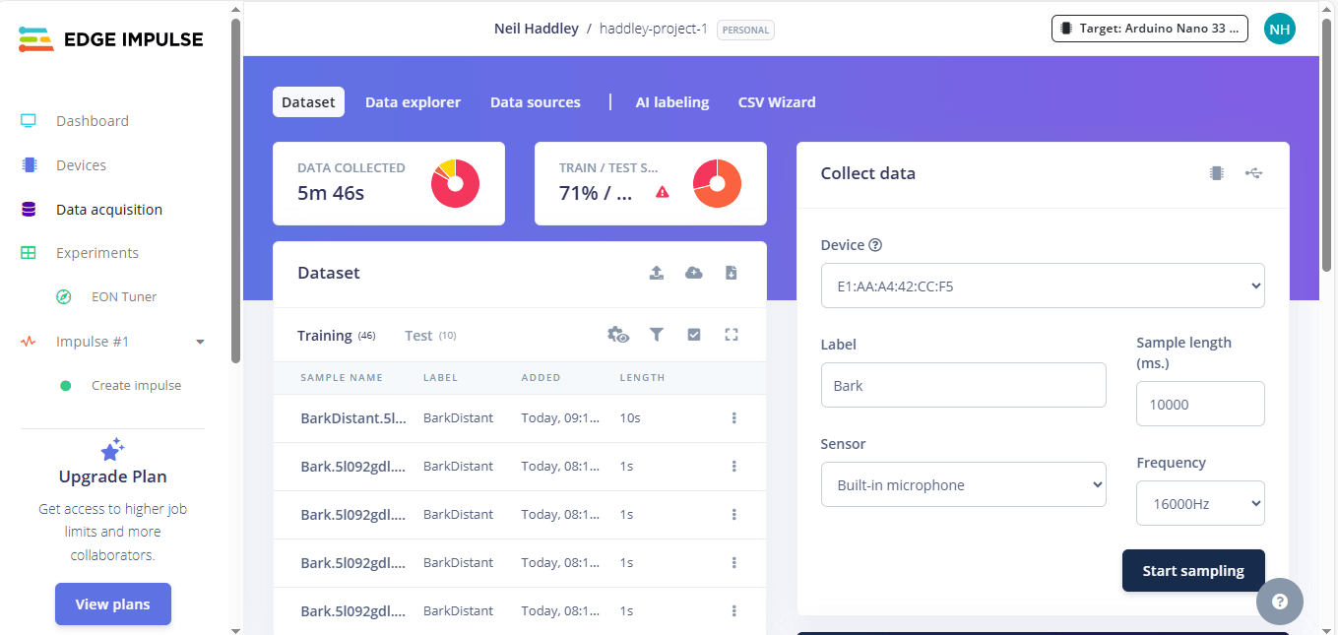1338x635 pixels.
Task: Select the Test samples tab
Action: click(x=430, y=336)
